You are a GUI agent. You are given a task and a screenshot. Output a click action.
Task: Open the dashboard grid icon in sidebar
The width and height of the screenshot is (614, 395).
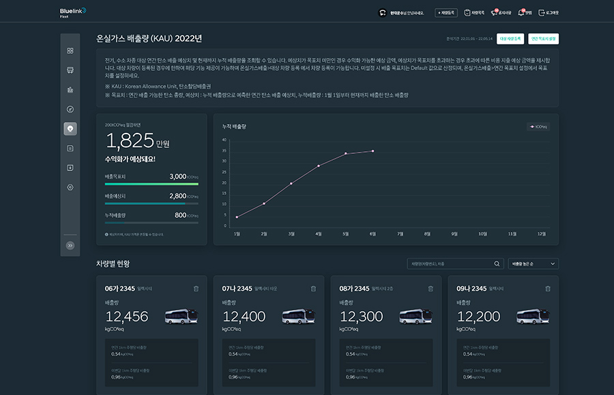click(70, 50)
